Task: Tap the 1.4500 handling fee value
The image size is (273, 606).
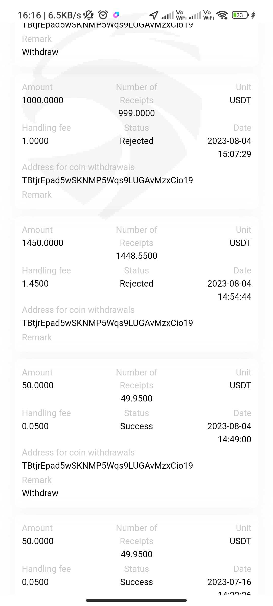Action: (x=35, y=284)
